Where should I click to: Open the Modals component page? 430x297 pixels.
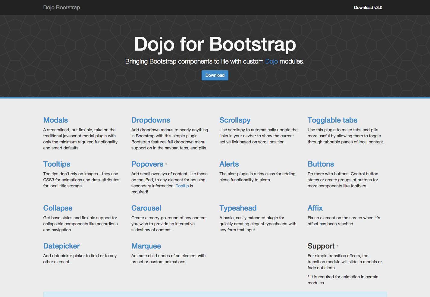coord(55,120)
